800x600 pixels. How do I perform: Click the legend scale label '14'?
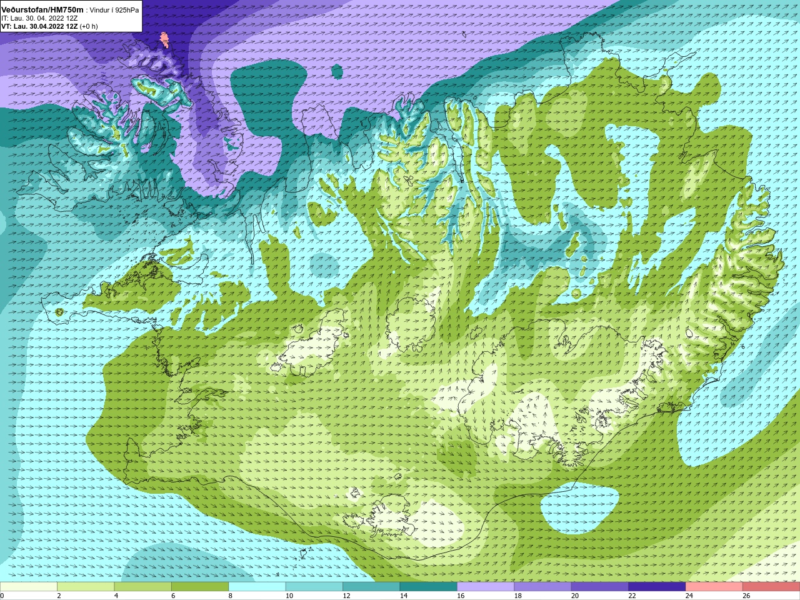coord(403,596)
